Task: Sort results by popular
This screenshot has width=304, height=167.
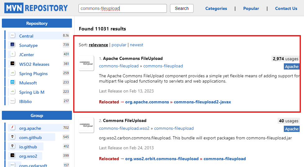Action: click(x=119, y=45)
